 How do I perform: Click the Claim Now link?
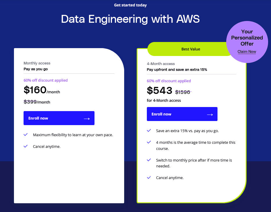click(247, 52)
